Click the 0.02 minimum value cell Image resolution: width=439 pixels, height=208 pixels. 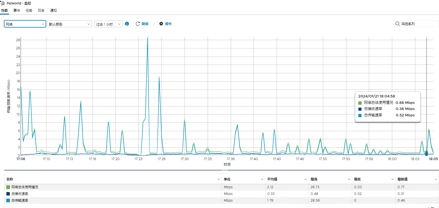[358, 194]
